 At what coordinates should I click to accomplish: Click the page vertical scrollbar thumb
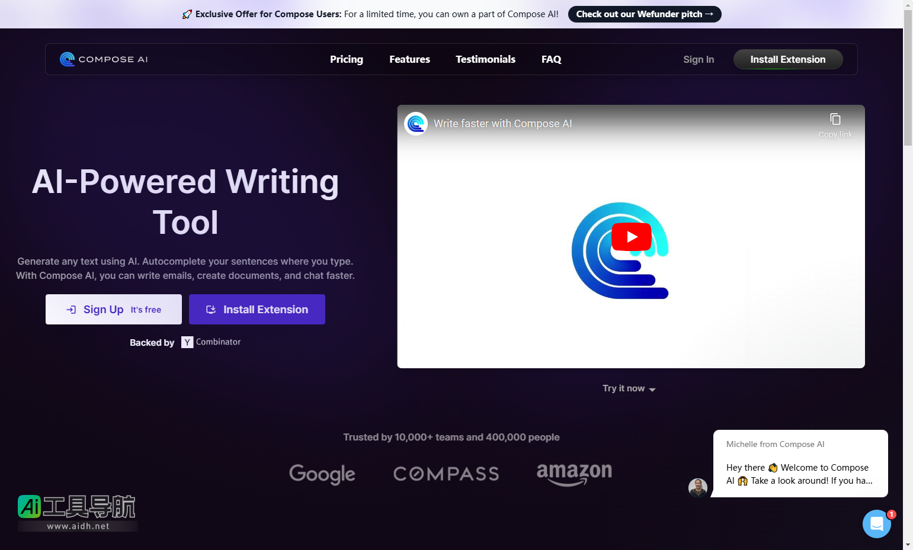point(908,77)
